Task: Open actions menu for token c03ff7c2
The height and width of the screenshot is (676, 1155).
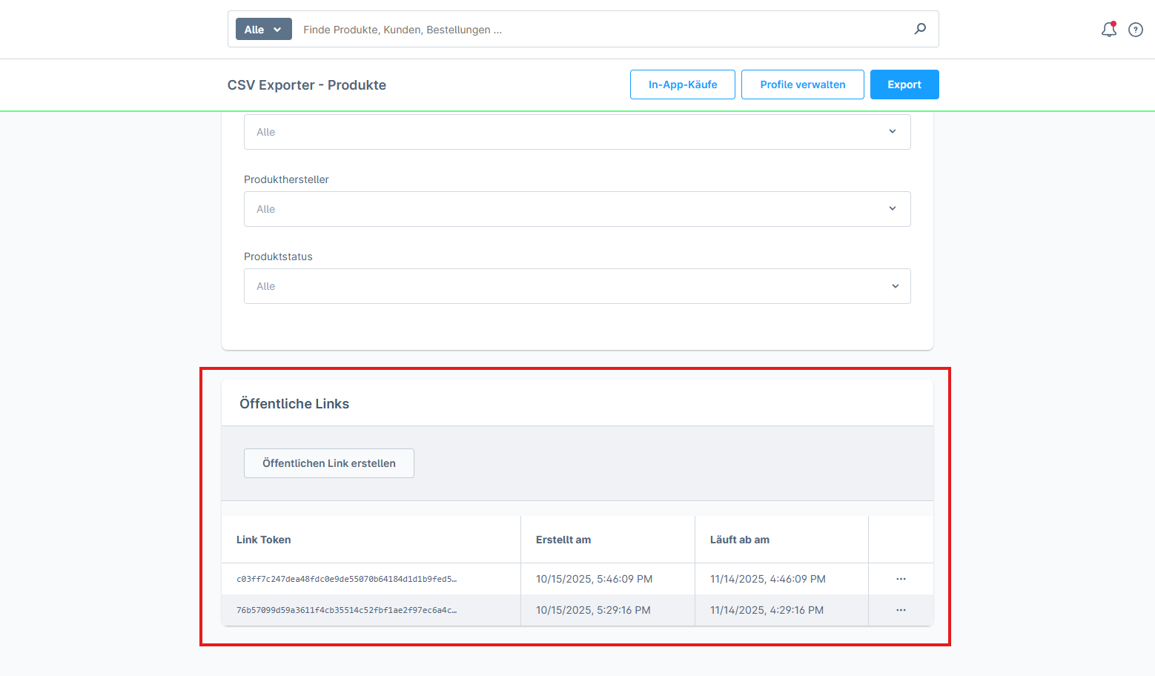Action: [901, 579]
